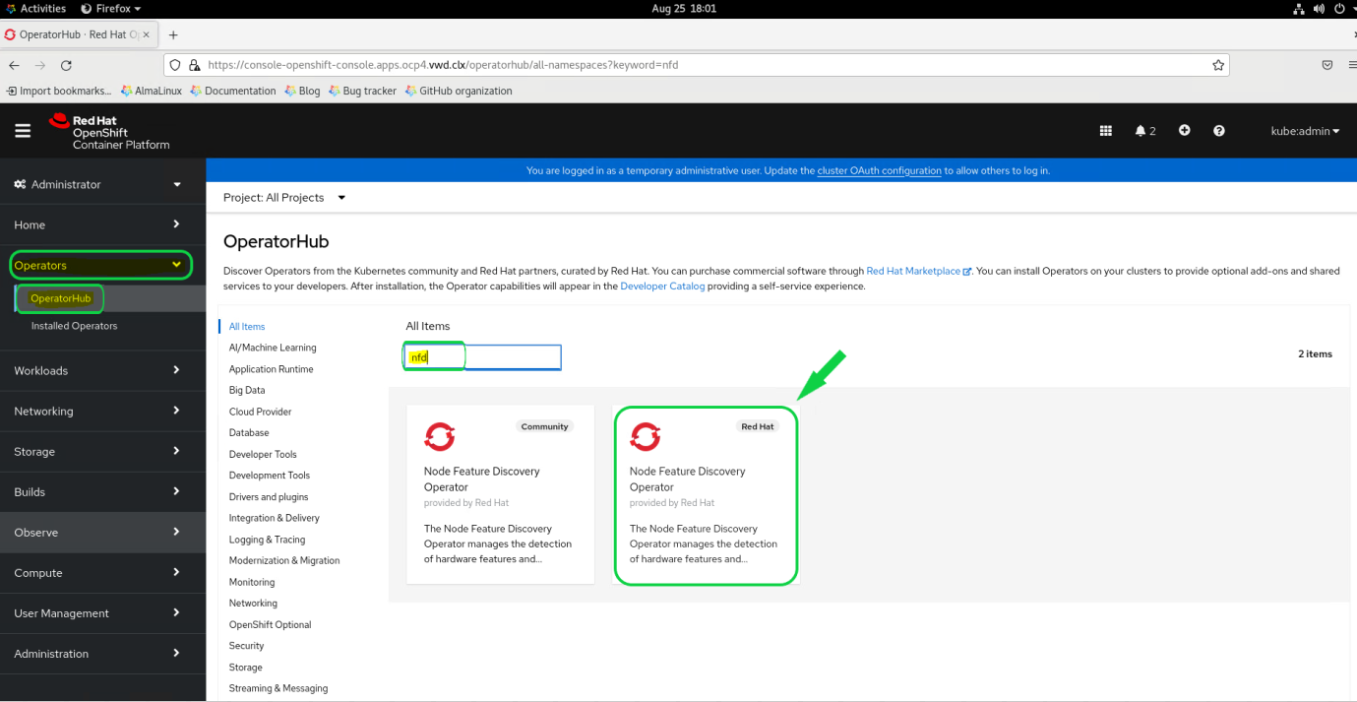Open OperatorHub in the sidebar
Screen dimensions: 1357x702
[x=61, y=298]
